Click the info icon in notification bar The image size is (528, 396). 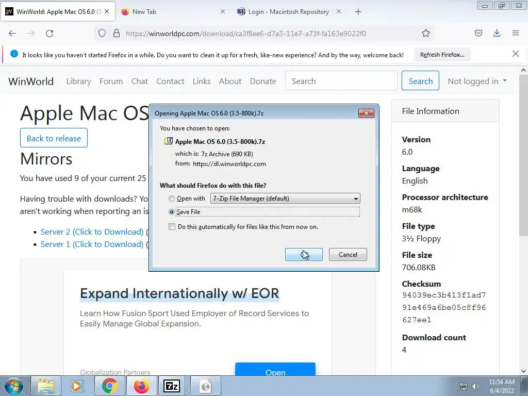(x=14, y=54)
